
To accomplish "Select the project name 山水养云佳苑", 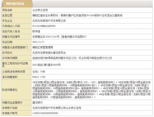I will (40, 11).
